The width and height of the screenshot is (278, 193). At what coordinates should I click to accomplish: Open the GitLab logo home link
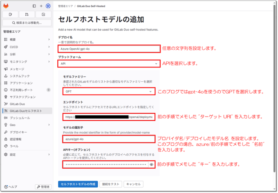[6, 6]
